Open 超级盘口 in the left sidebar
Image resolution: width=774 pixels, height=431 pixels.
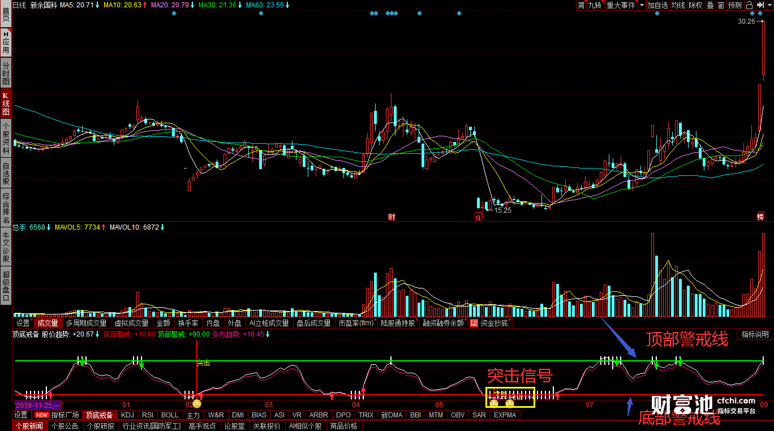click(x=6, y=286)
